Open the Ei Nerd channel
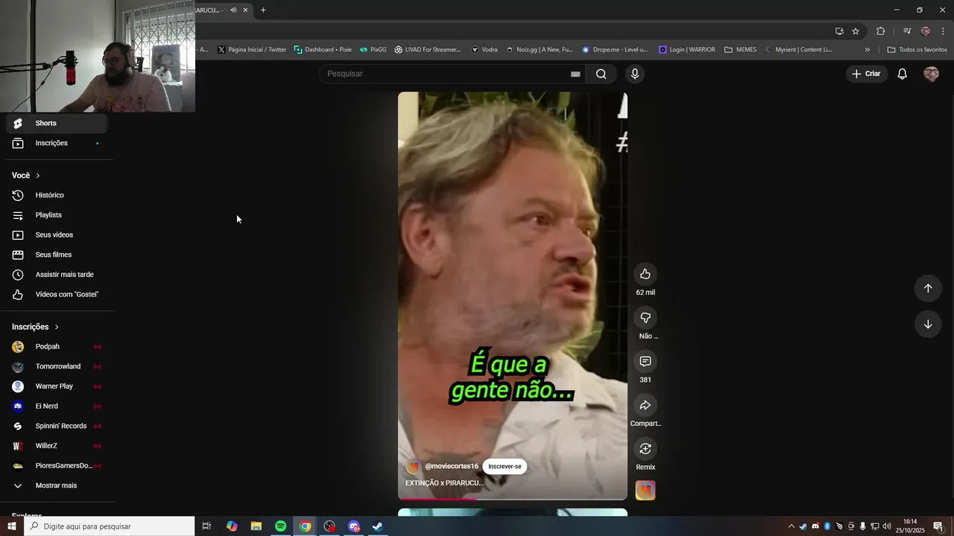This screenshot has height=536, width=954. [x=57, y=406]
